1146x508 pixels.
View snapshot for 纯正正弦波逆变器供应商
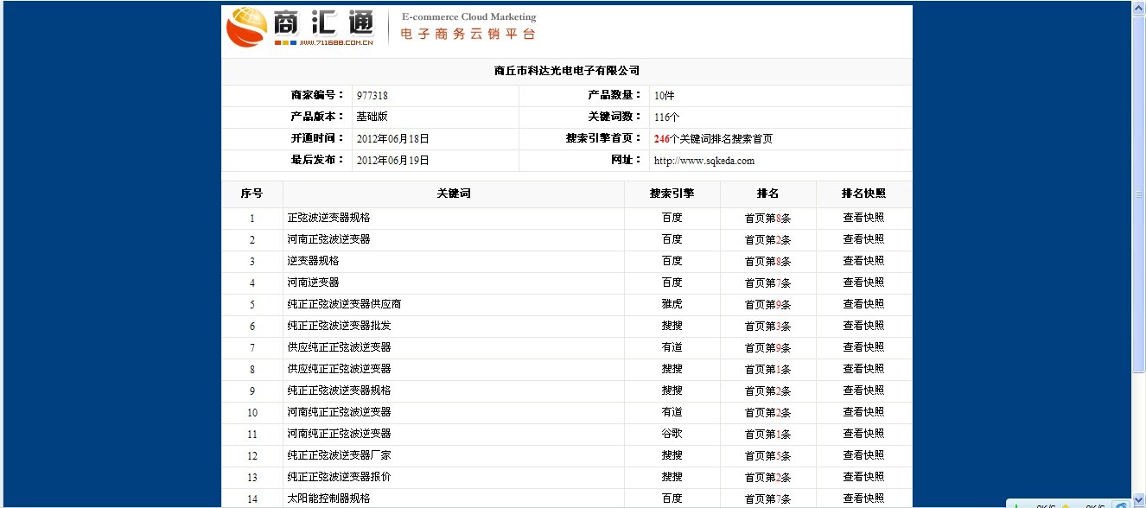[x=863, y=304]
